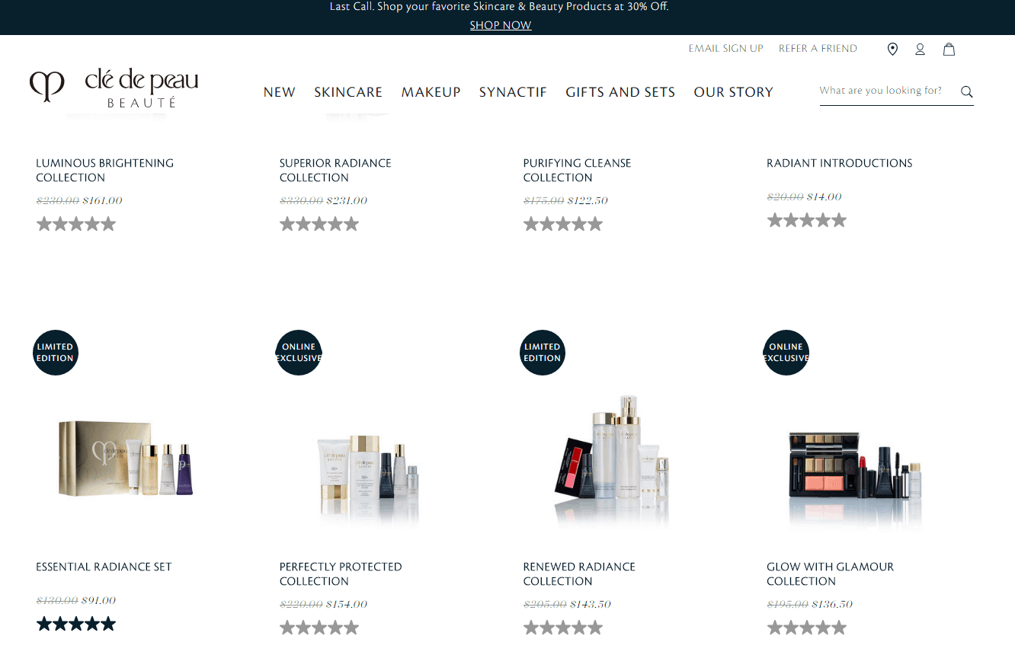Screen dimensions: 1015x671
Task: Click the Essential Radiance Set product image
Action: [x=126, y=459]
